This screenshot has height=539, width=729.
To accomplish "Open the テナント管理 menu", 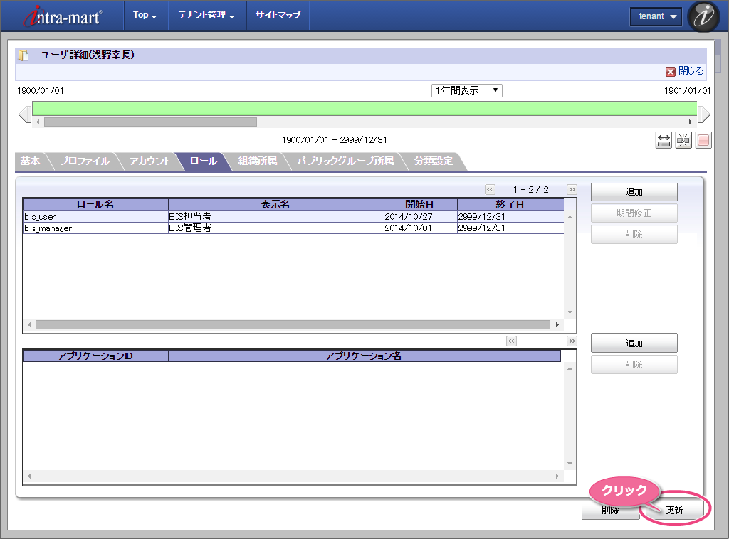I will (206, 16).
